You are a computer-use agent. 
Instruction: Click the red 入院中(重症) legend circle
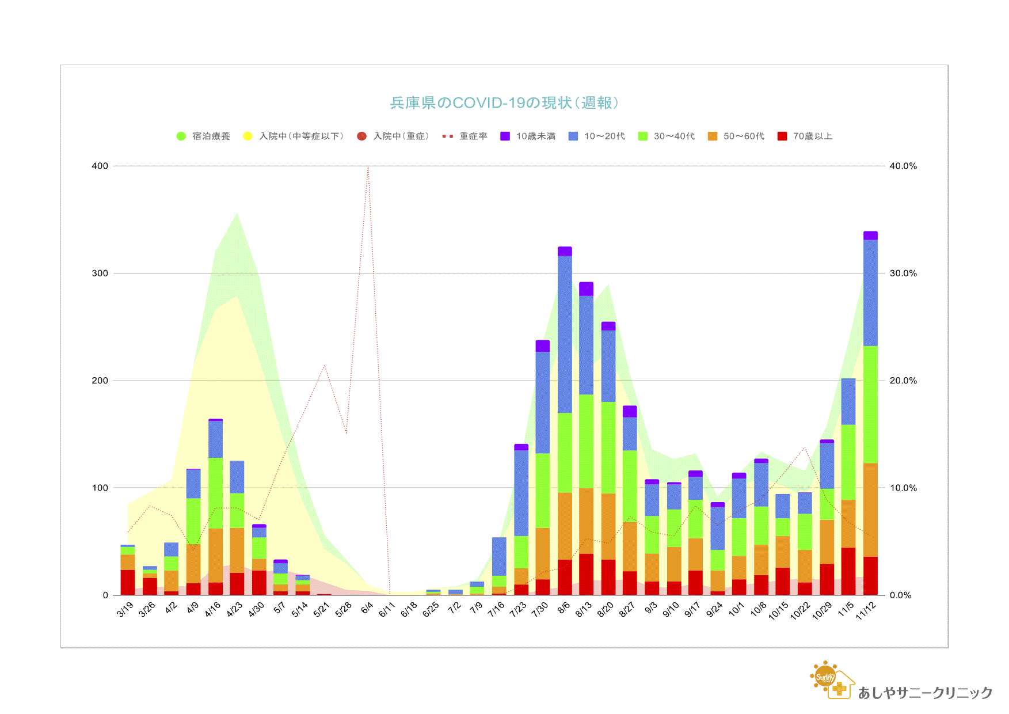click(x=361, y=136)
